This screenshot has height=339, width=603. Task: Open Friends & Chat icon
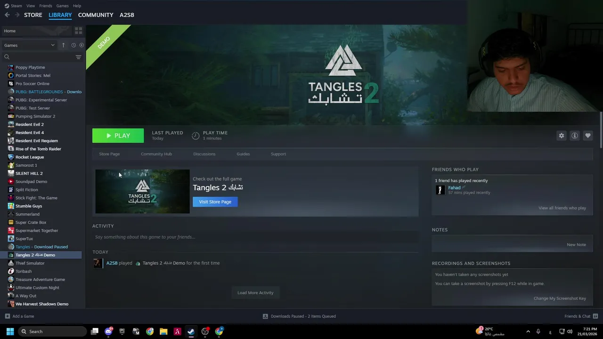pos(595,316)
